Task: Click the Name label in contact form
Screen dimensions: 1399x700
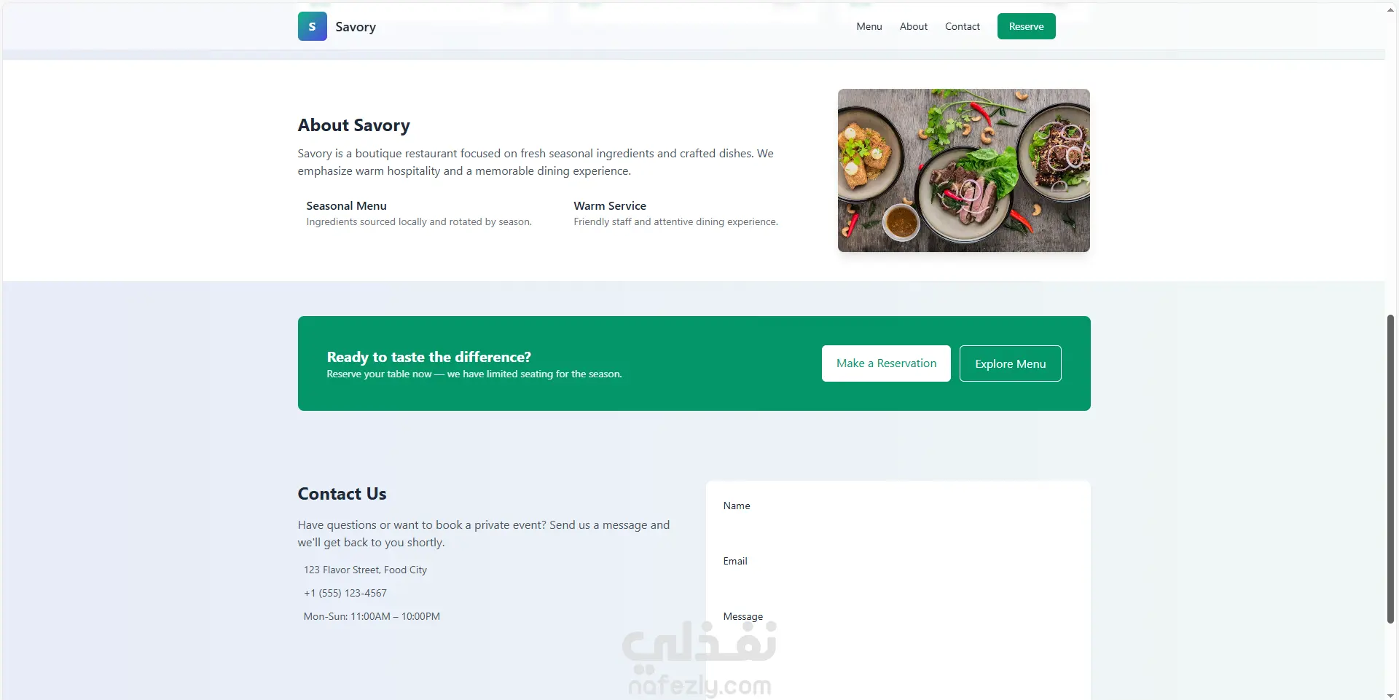Action: point(736,506)
